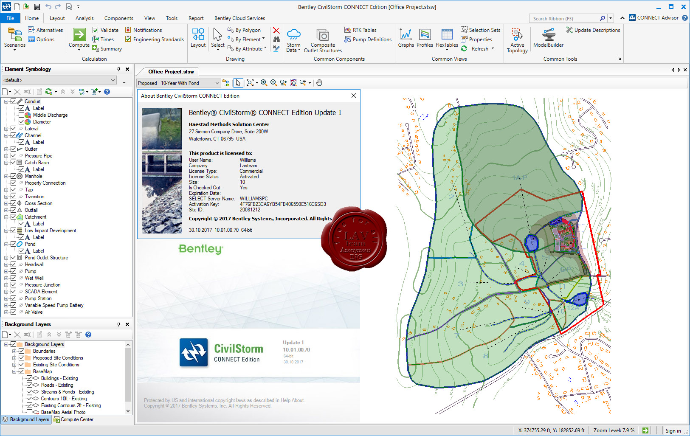Collapse the BaseMap tree node
This screenshot has width=690, height=436.
[14, 371]
